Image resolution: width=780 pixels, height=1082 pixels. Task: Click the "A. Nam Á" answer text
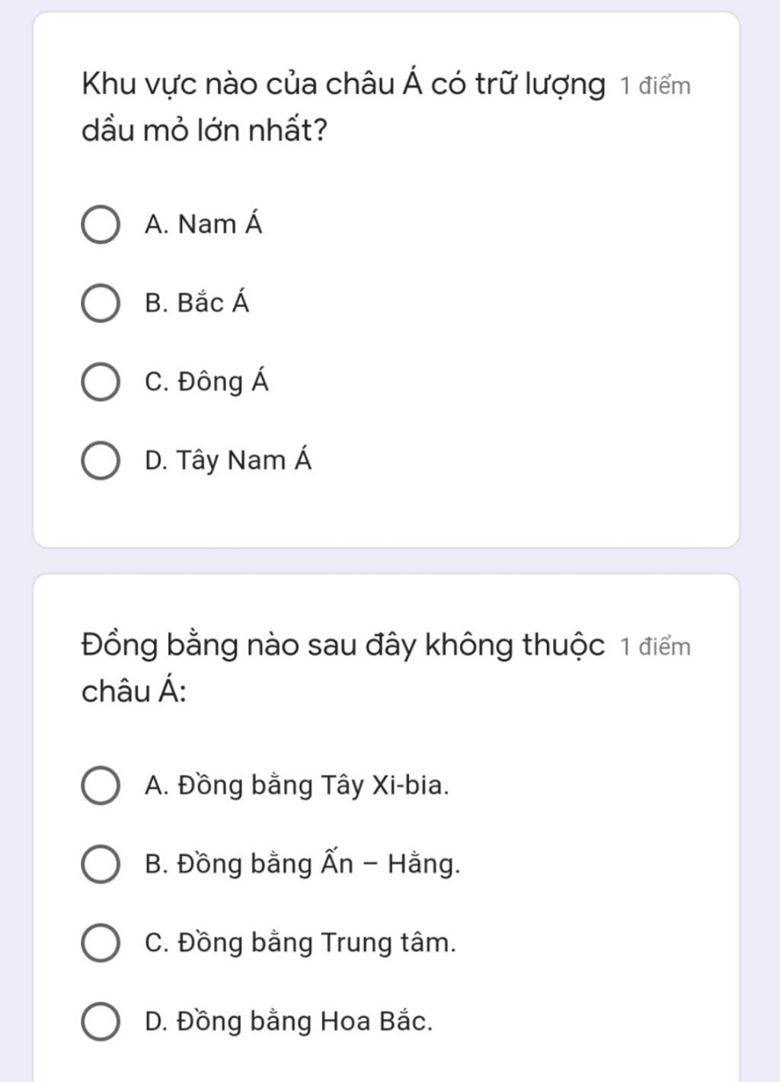(203, 225)
